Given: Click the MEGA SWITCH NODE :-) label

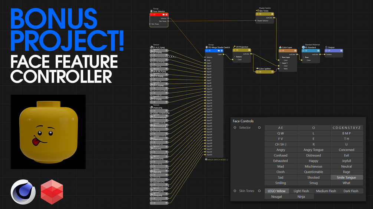Looking at the screenshot, I should pyautogui.click(x=218, y=160).
